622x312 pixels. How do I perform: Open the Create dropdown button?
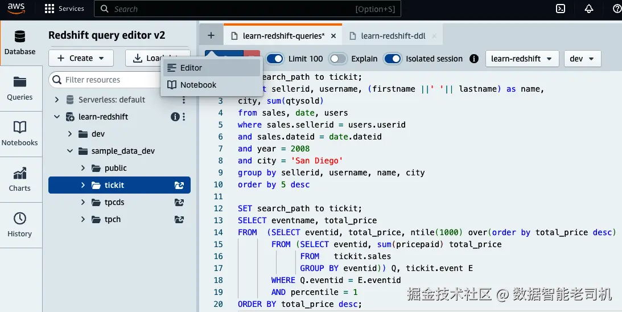(81, 58)
